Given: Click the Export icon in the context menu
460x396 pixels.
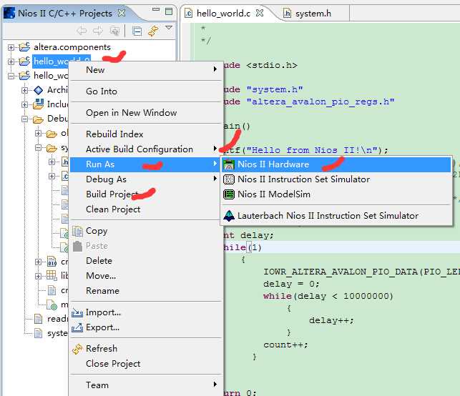Looking at the screenshot, I should [77, 327].
